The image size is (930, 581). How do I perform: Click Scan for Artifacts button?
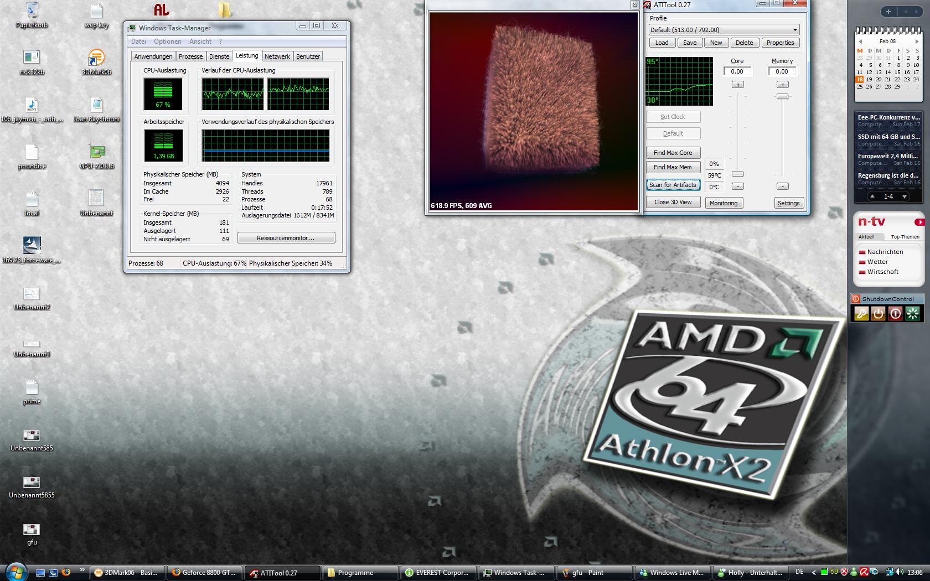(x=673, y=185)
